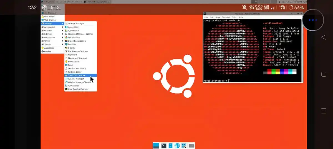This screenshot has height=149, width=333.
Task: Open Terminal menu in Terminal window
Action: [226, 17]
